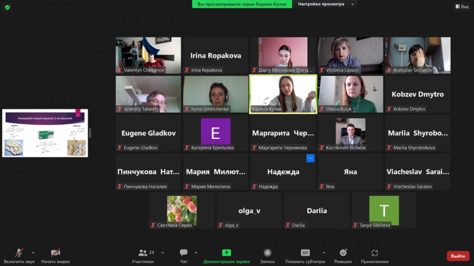Click the green encryption shield icon
This screenshot has width=474, height=266.
pyautogui.click(x=7, y=7)
